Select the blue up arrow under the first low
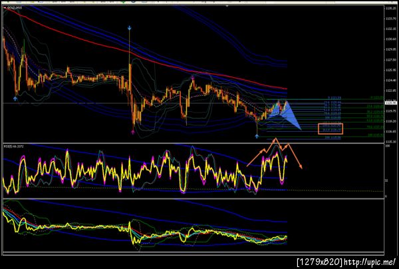The height and width of the screenshot is (269, 399). pyautogui.click(x=15, y=99)
